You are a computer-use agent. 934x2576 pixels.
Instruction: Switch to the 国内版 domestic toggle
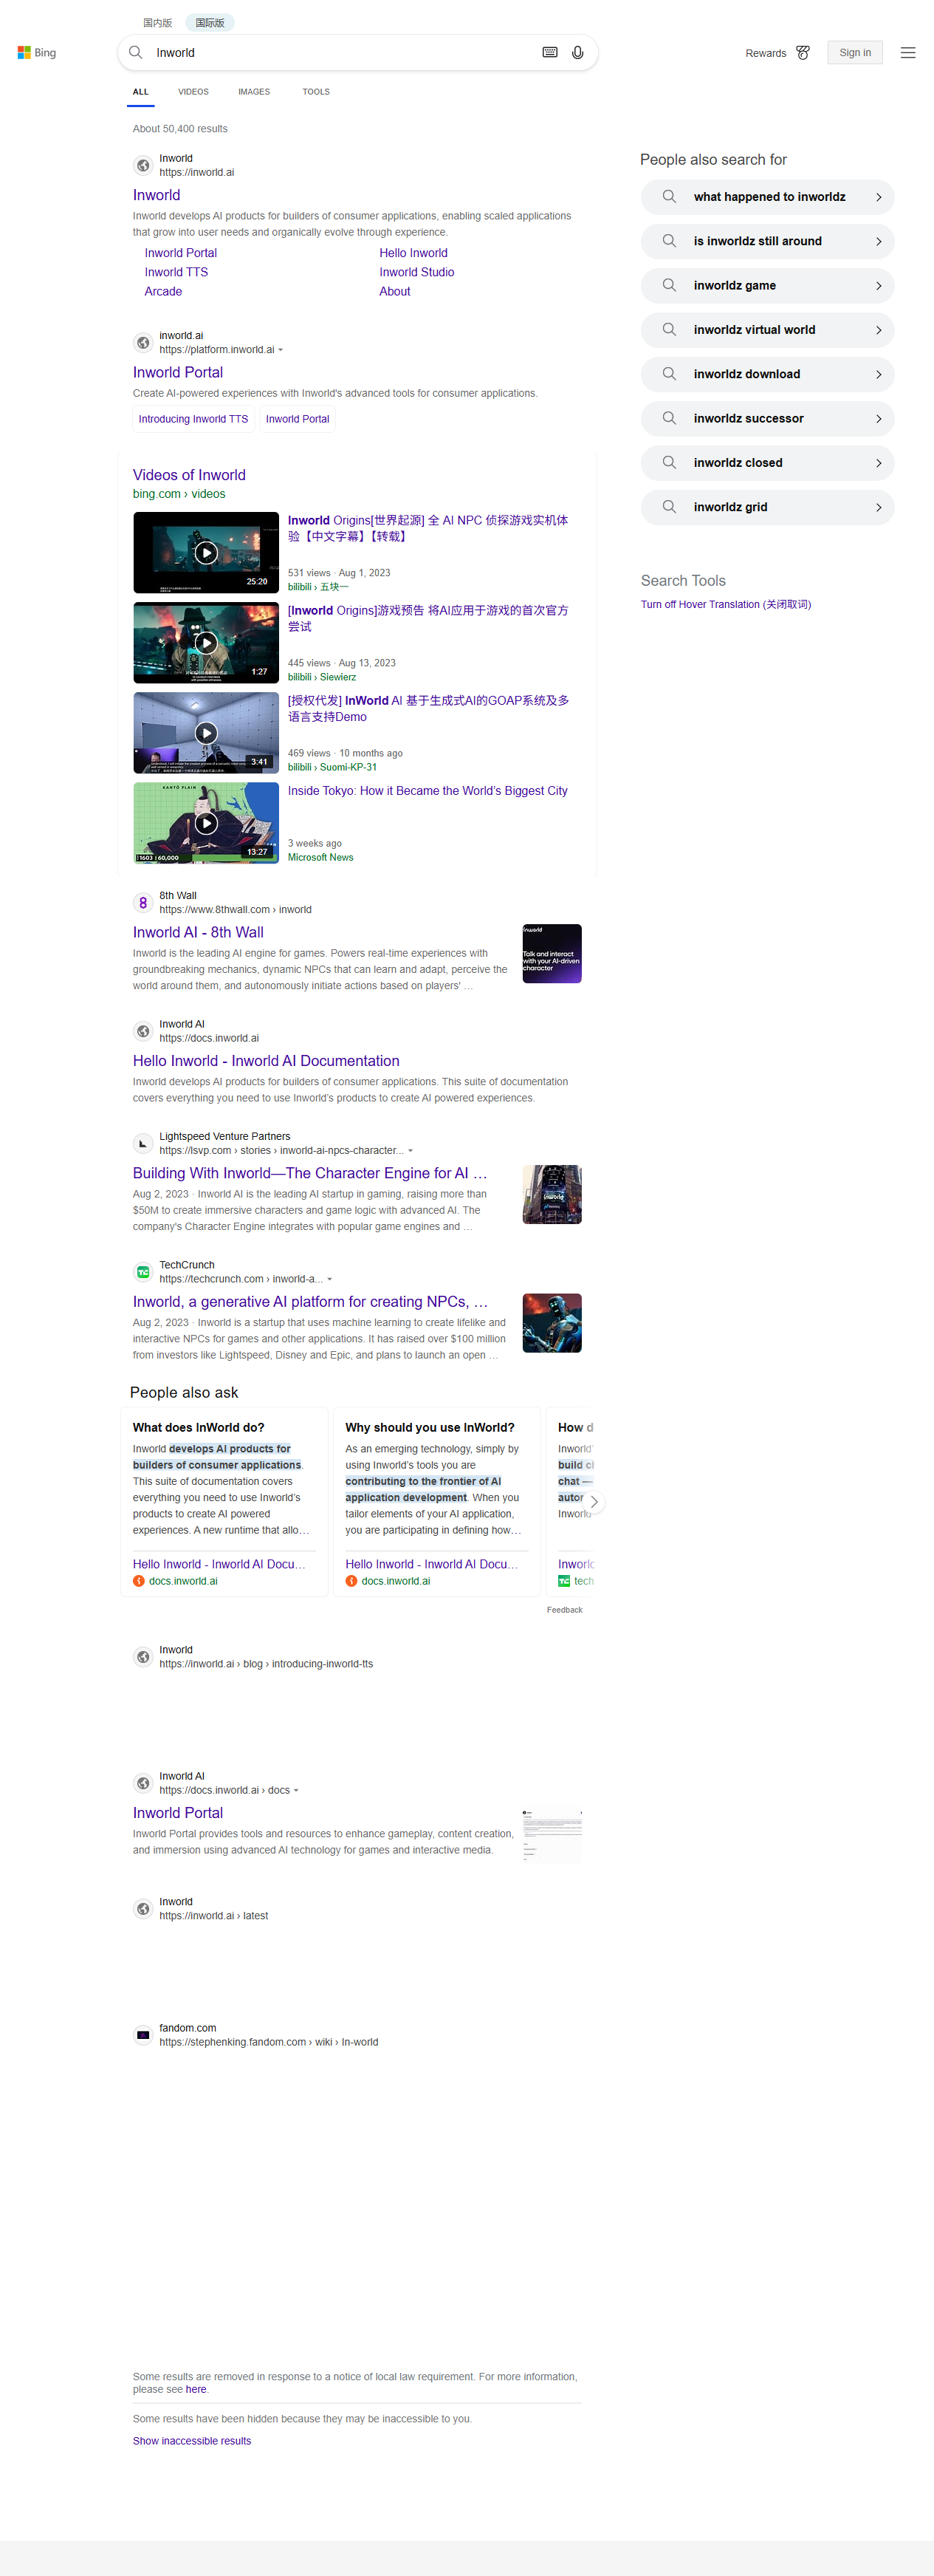pyautogui.click(x=157, y=22)
